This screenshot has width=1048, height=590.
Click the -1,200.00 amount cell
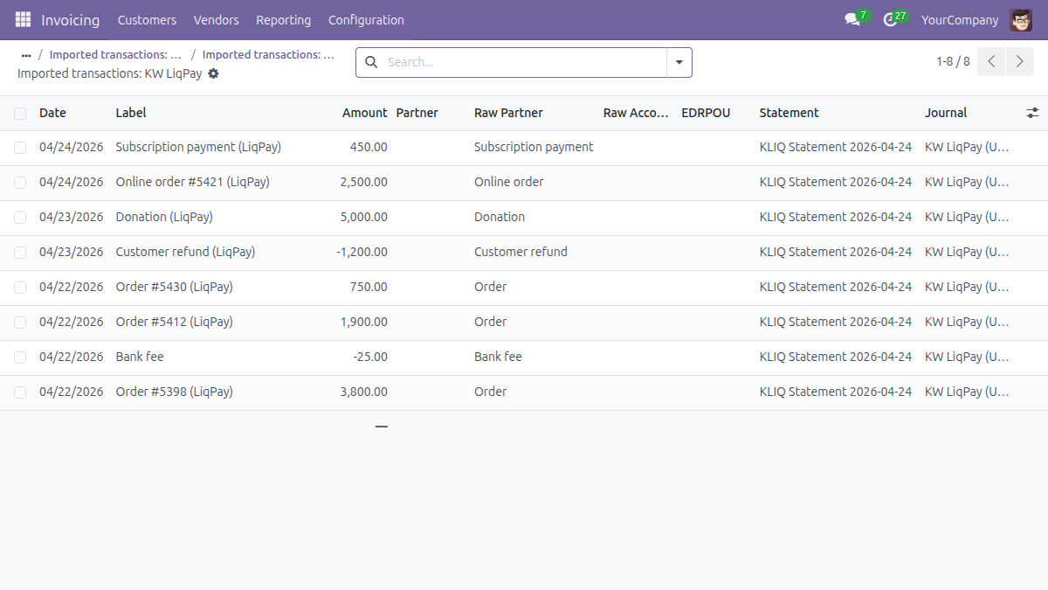tap(362, 253)
